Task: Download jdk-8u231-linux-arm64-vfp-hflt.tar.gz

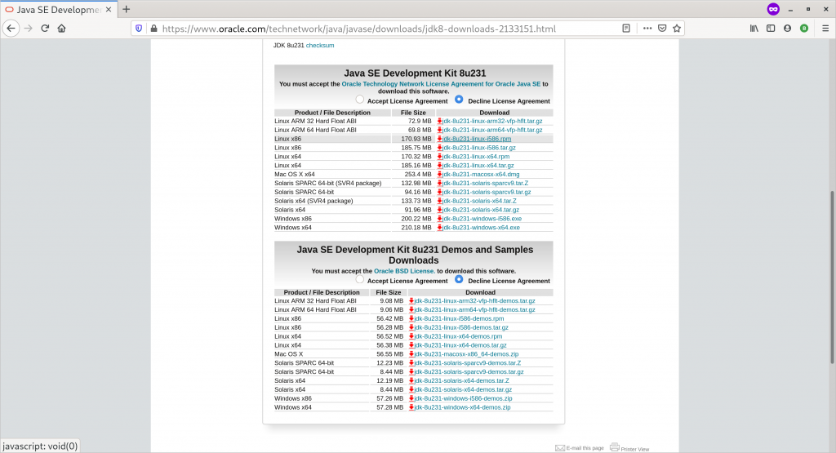Action: pyautogui.click(x=492, y=130)
